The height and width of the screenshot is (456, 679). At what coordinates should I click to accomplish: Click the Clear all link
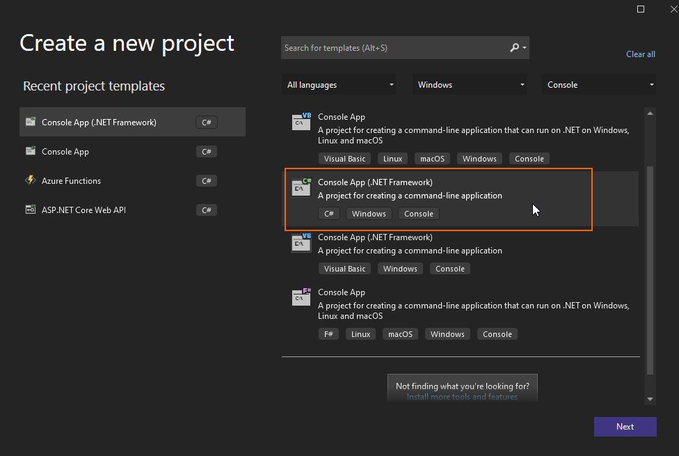click(640, 54)
